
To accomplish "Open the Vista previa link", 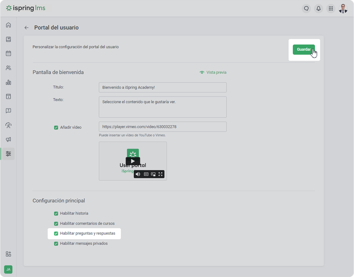I will pyautogui.click(x=213, y=72).
